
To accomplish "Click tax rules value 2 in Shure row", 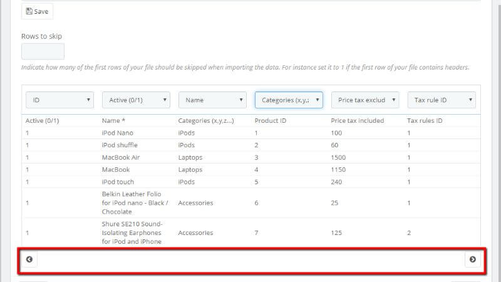I will [409, 232].
